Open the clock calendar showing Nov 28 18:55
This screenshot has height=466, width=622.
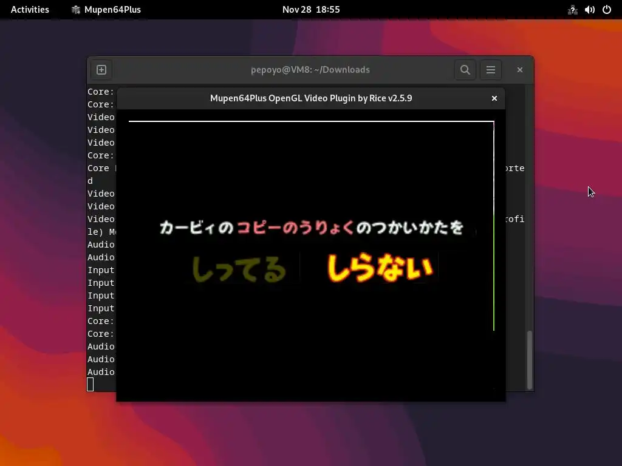[x=311, y=10]
